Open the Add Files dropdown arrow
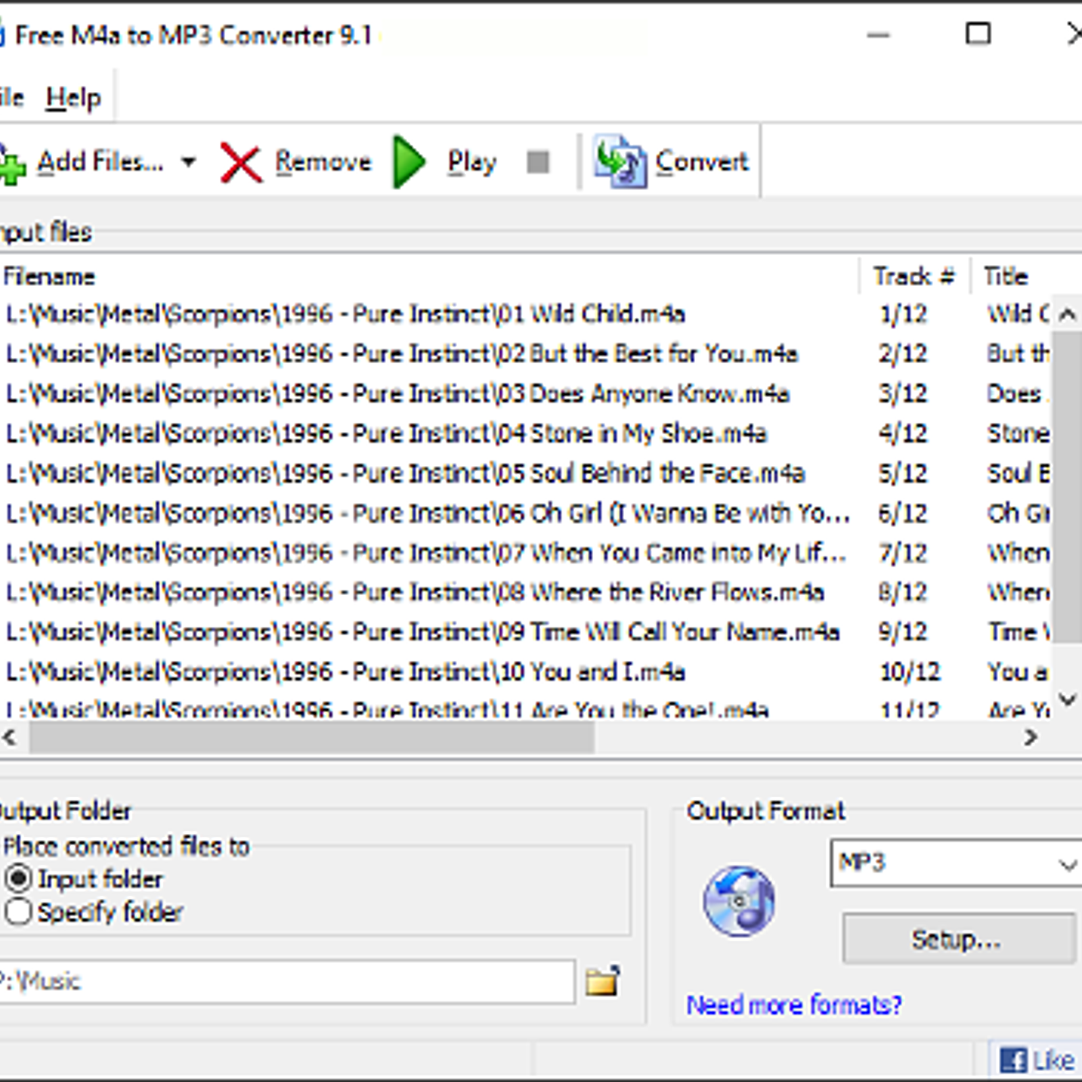The image size is (1082, 1082). pos(189,162)
